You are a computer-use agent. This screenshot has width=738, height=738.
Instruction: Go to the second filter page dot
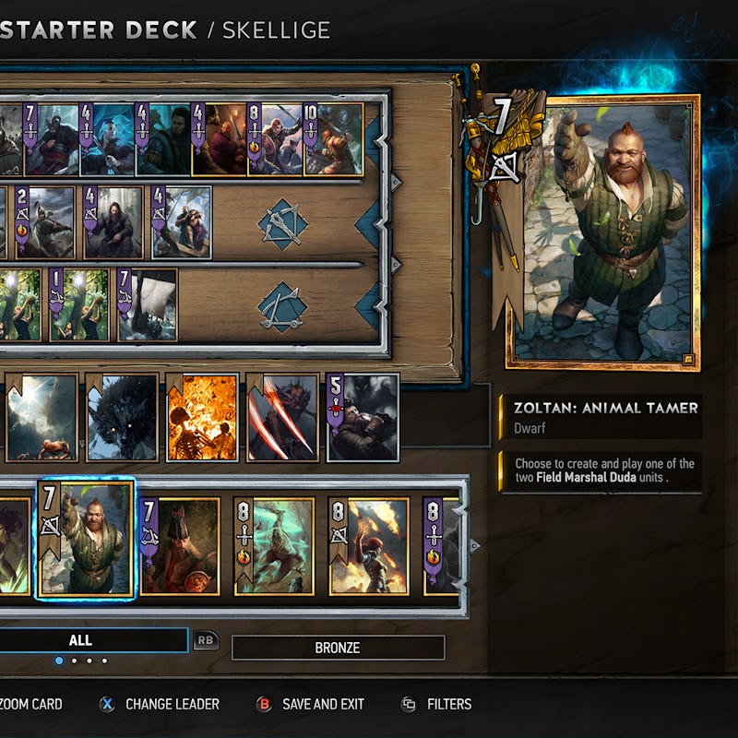(x=75, y=661)
